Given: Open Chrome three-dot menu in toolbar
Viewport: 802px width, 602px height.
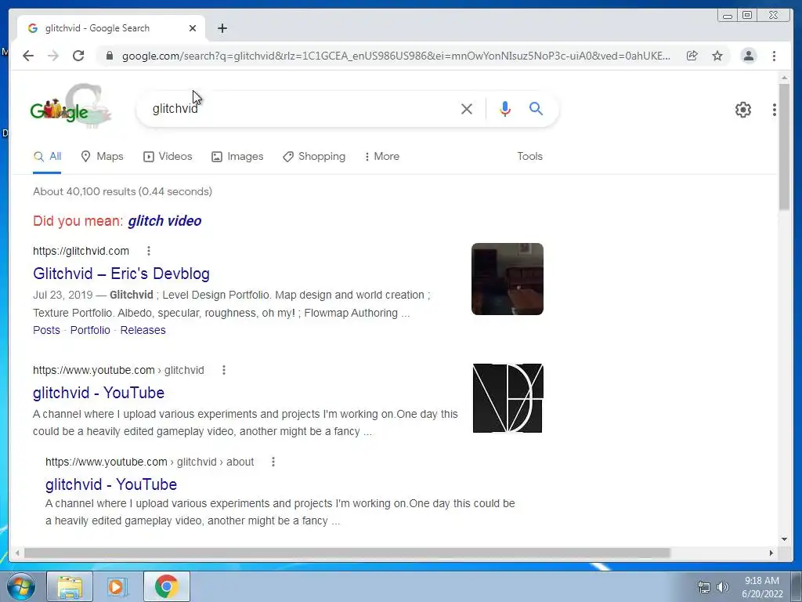Looking at the screenshot, I should [x=774, y=56].
